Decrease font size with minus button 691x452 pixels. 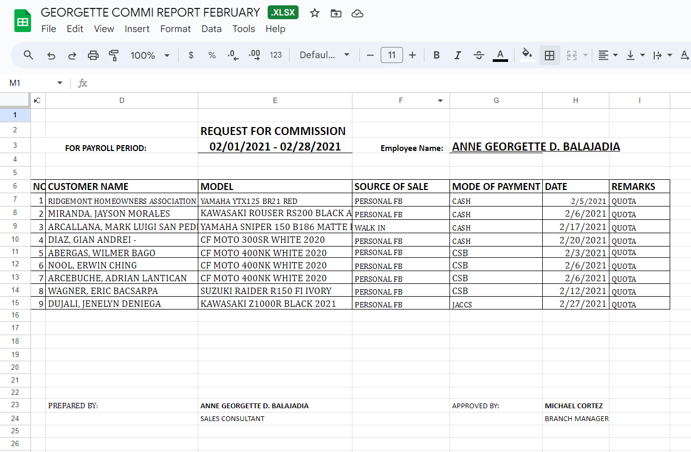(371, 55)
